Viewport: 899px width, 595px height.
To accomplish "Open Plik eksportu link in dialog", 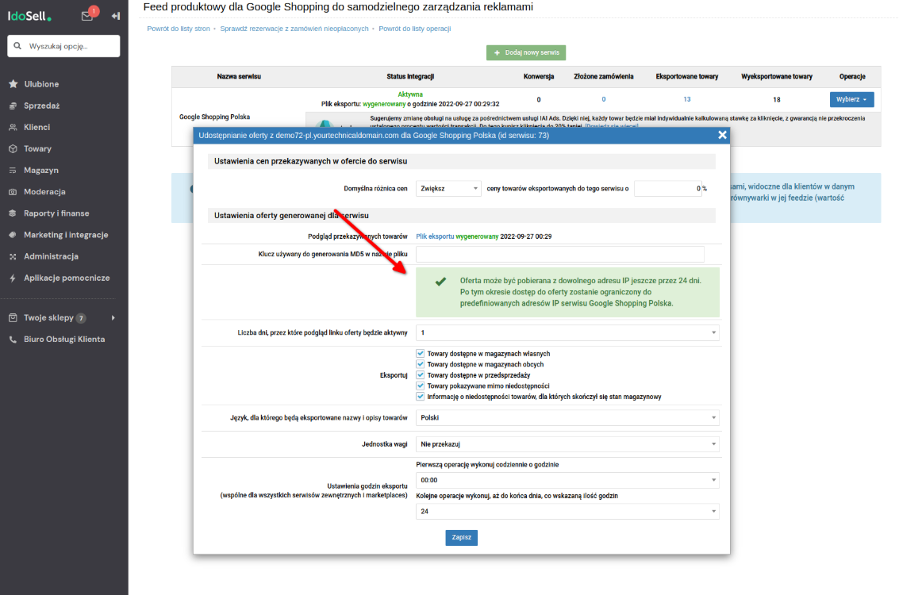I will (435, 236).
